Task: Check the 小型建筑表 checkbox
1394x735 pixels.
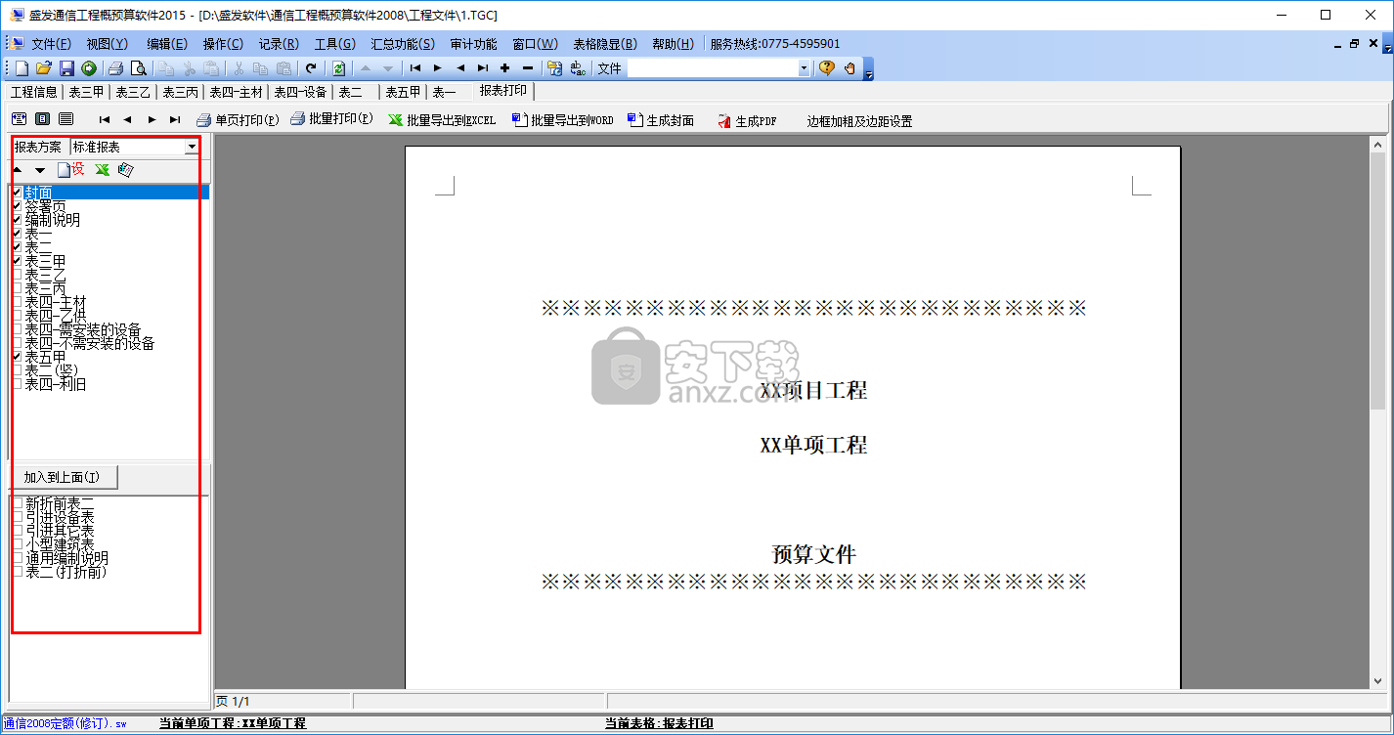Action: pos(17,543)
